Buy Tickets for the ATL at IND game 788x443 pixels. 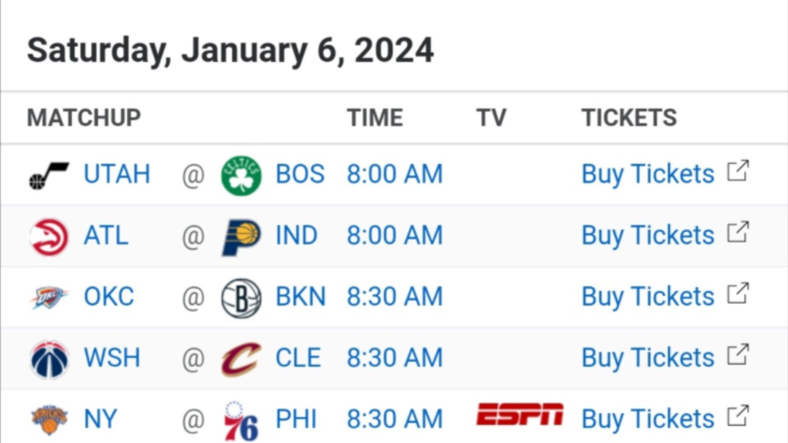(648, 235)
